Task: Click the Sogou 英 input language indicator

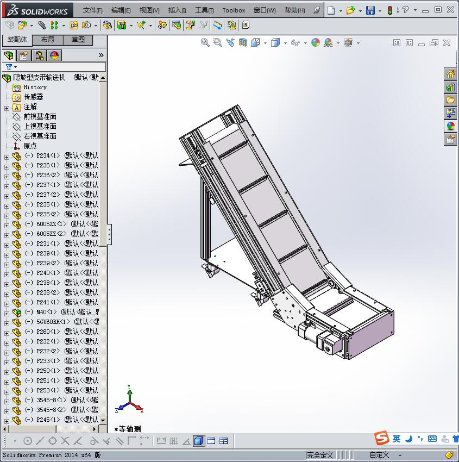Action: point(397,439)
